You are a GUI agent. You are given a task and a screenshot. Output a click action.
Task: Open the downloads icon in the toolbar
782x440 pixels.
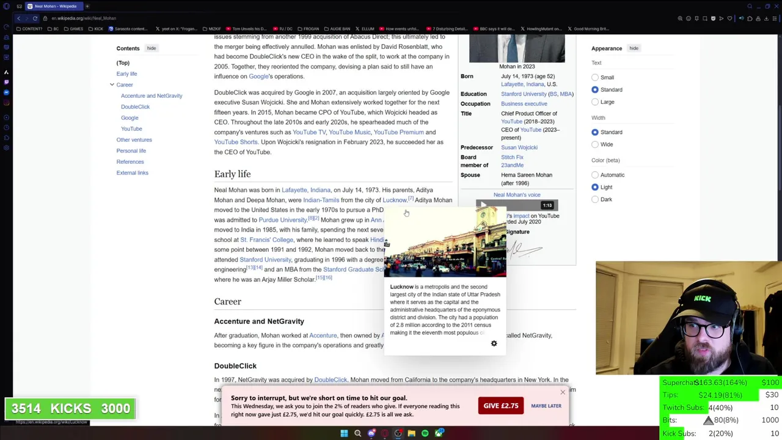pyautogui.click(x=766, y=18)
